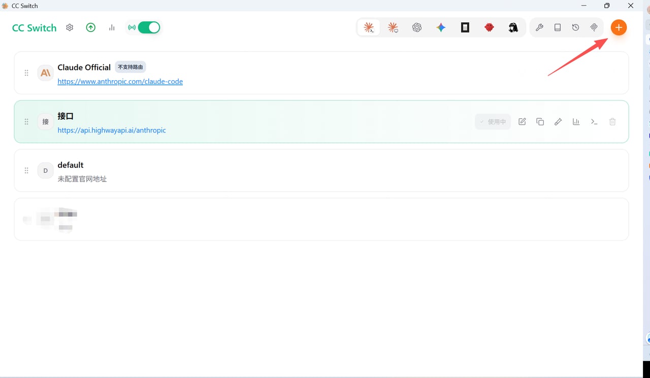Viewport: 650px width, 378px height.
Task: Open terminal icon for the 接口 provider
Action: click(594, 122)
